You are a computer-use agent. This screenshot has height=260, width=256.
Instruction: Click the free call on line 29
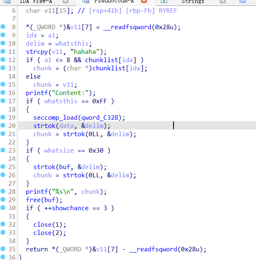click(33, 200)
